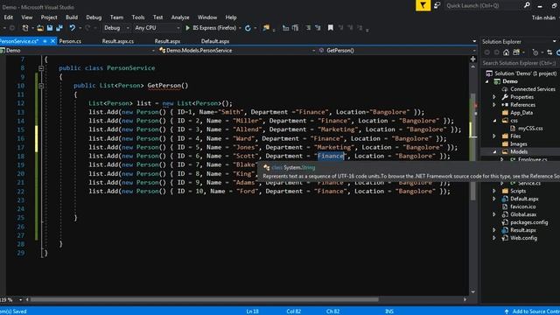Screen dimensions: 560x315
Task: Click the Save floppy disk icon
Action: [x=50, y=28]
